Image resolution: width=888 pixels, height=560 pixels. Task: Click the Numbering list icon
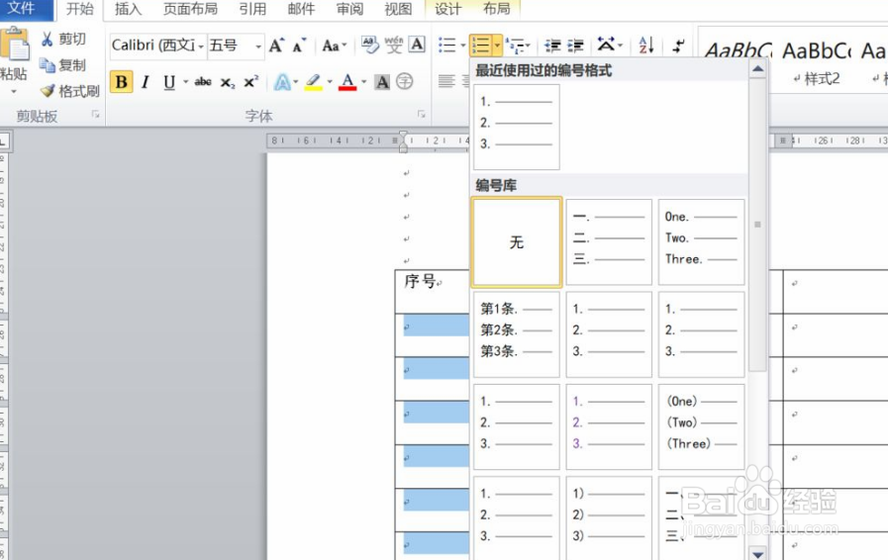(x=481, y=46)
